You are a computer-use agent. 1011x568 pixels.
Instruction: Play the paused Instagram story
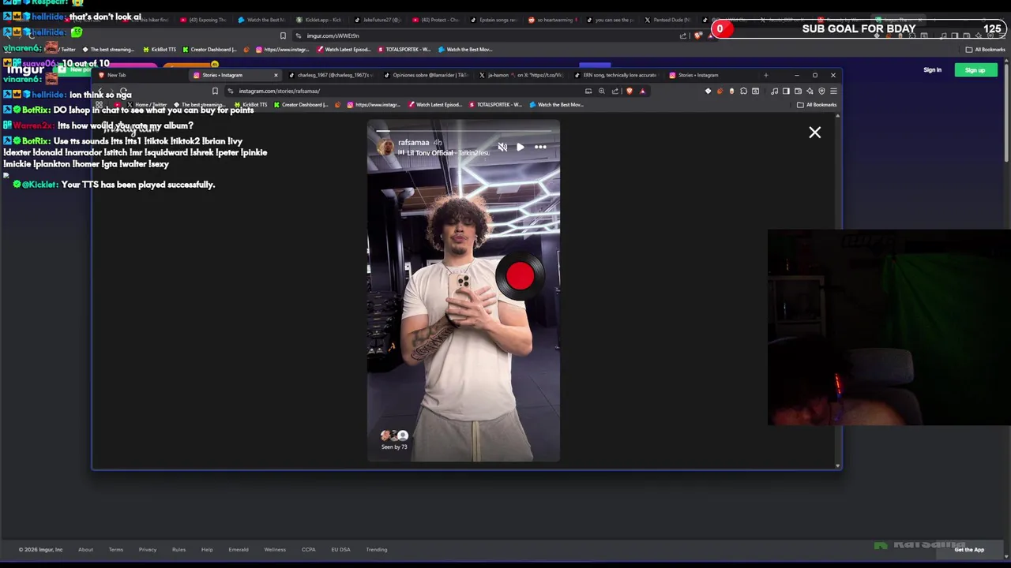(x=521, y=147)
